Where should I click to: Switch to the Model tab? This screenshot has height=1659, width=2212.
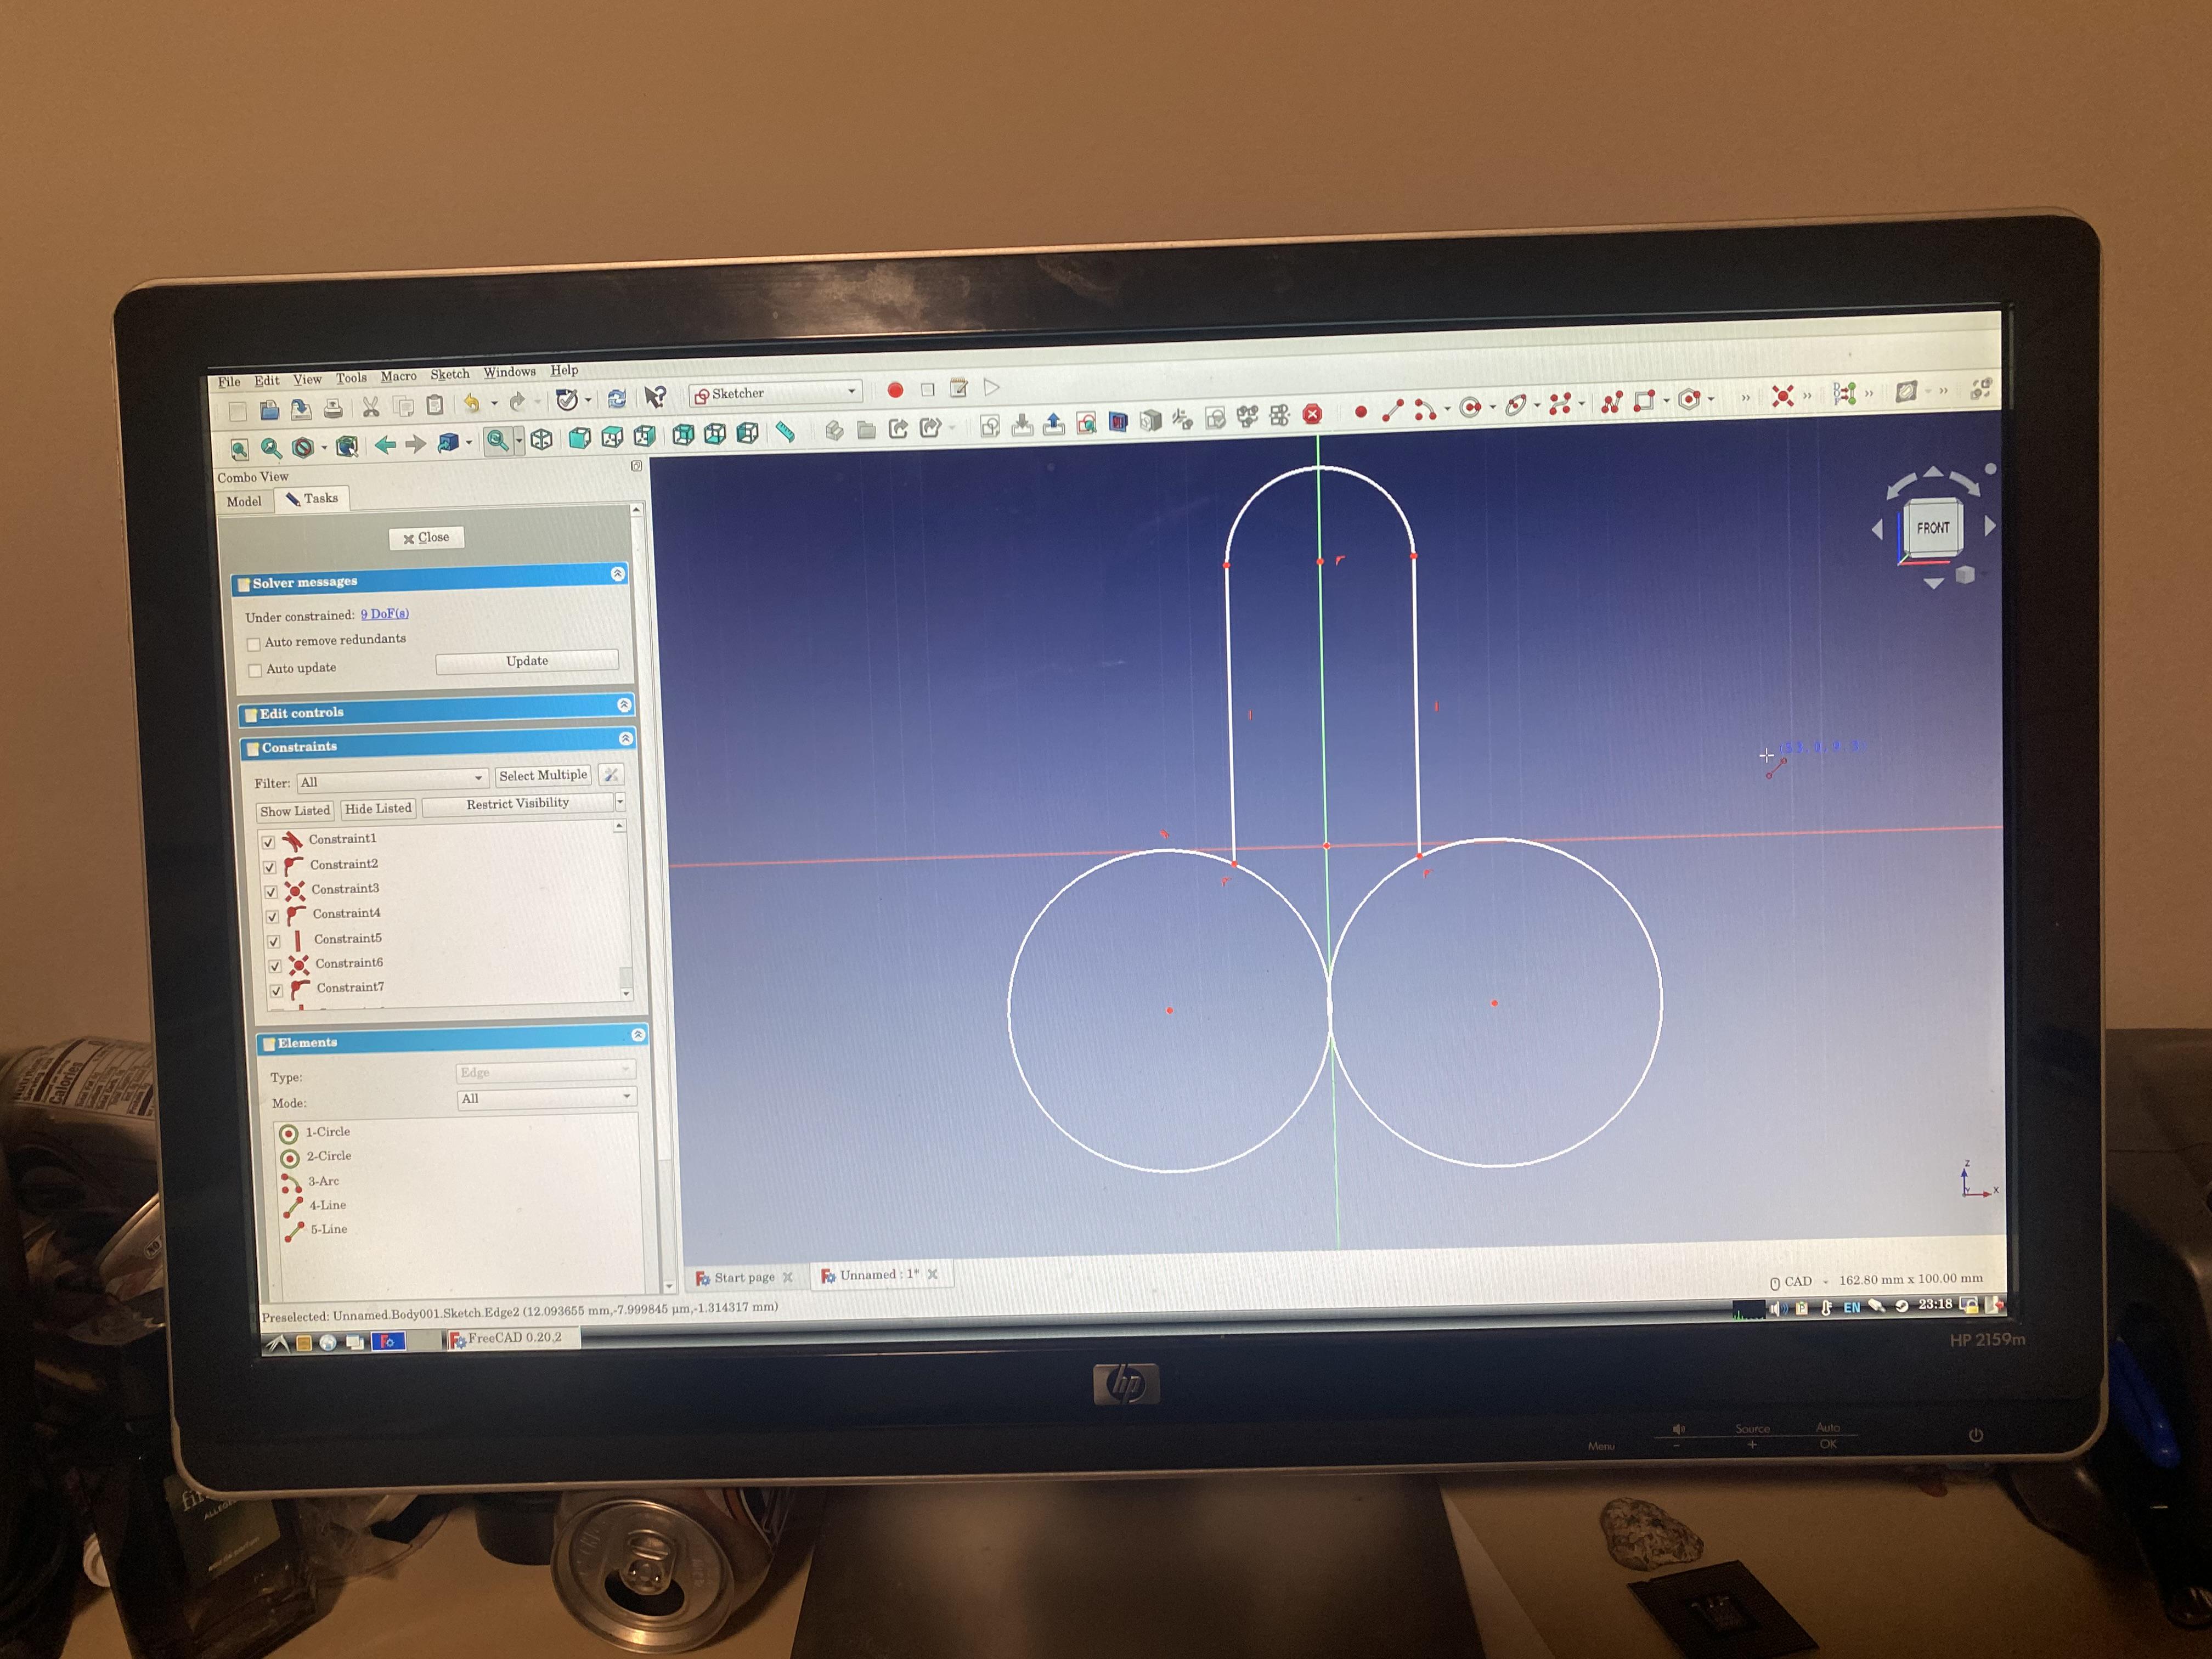pyautogui.click(x=244, y=502)
